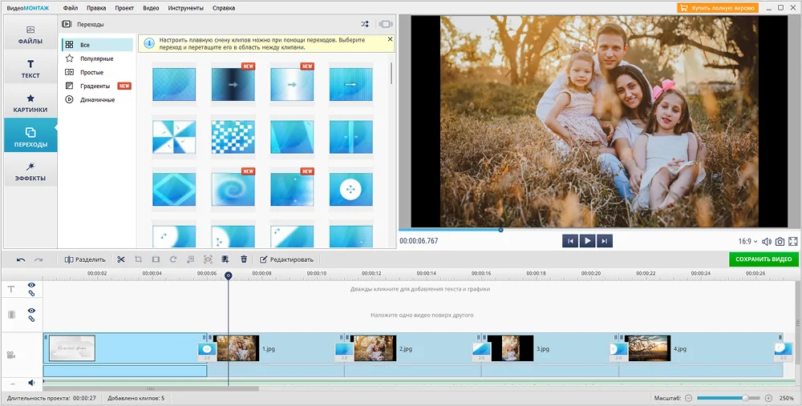Screen dimensions: 802x406
Task: Click the Редактировать button
Action: click(x=286, y=259)
